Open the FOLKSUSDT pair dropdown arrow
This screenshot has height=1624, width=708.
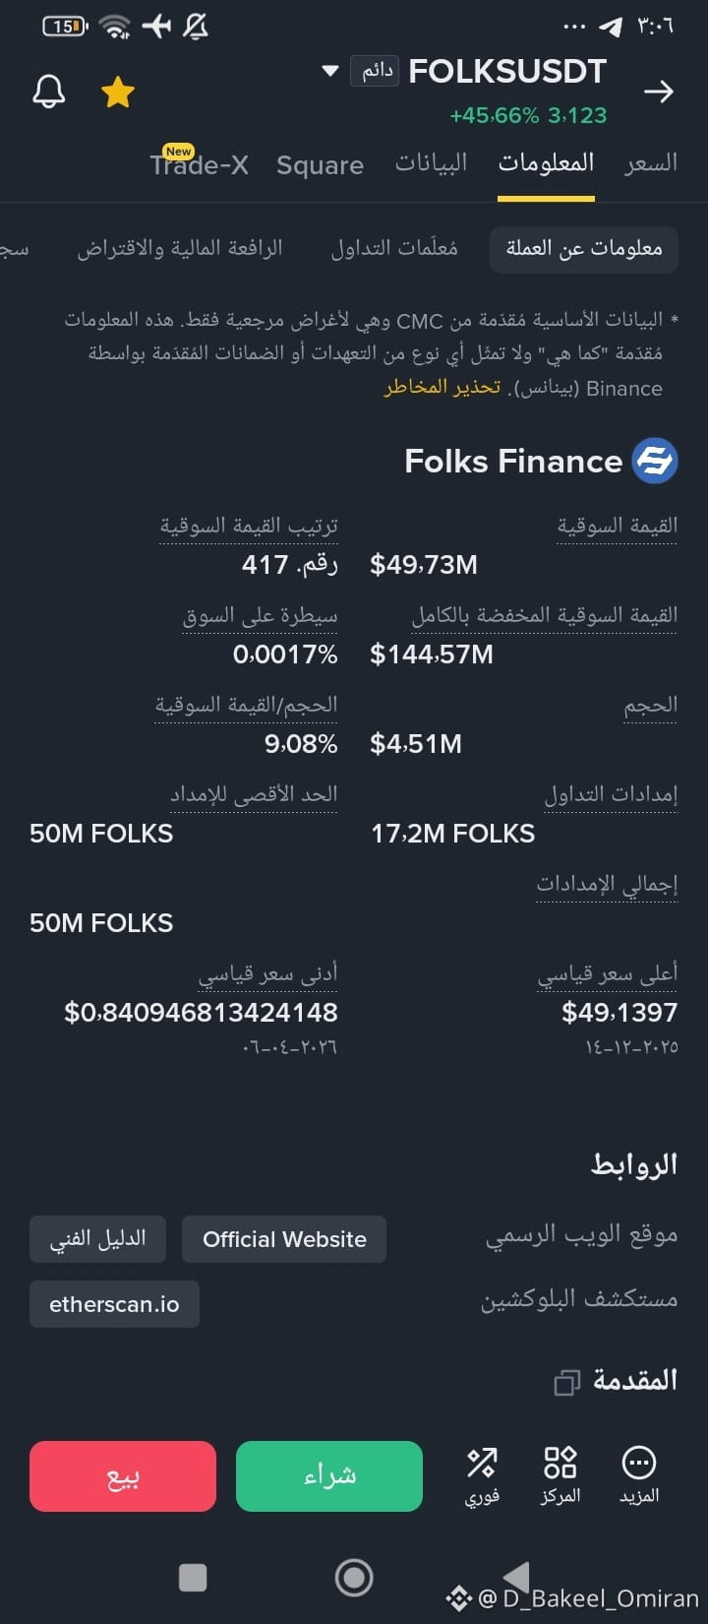pyautogui.click(x=330, y=71)
